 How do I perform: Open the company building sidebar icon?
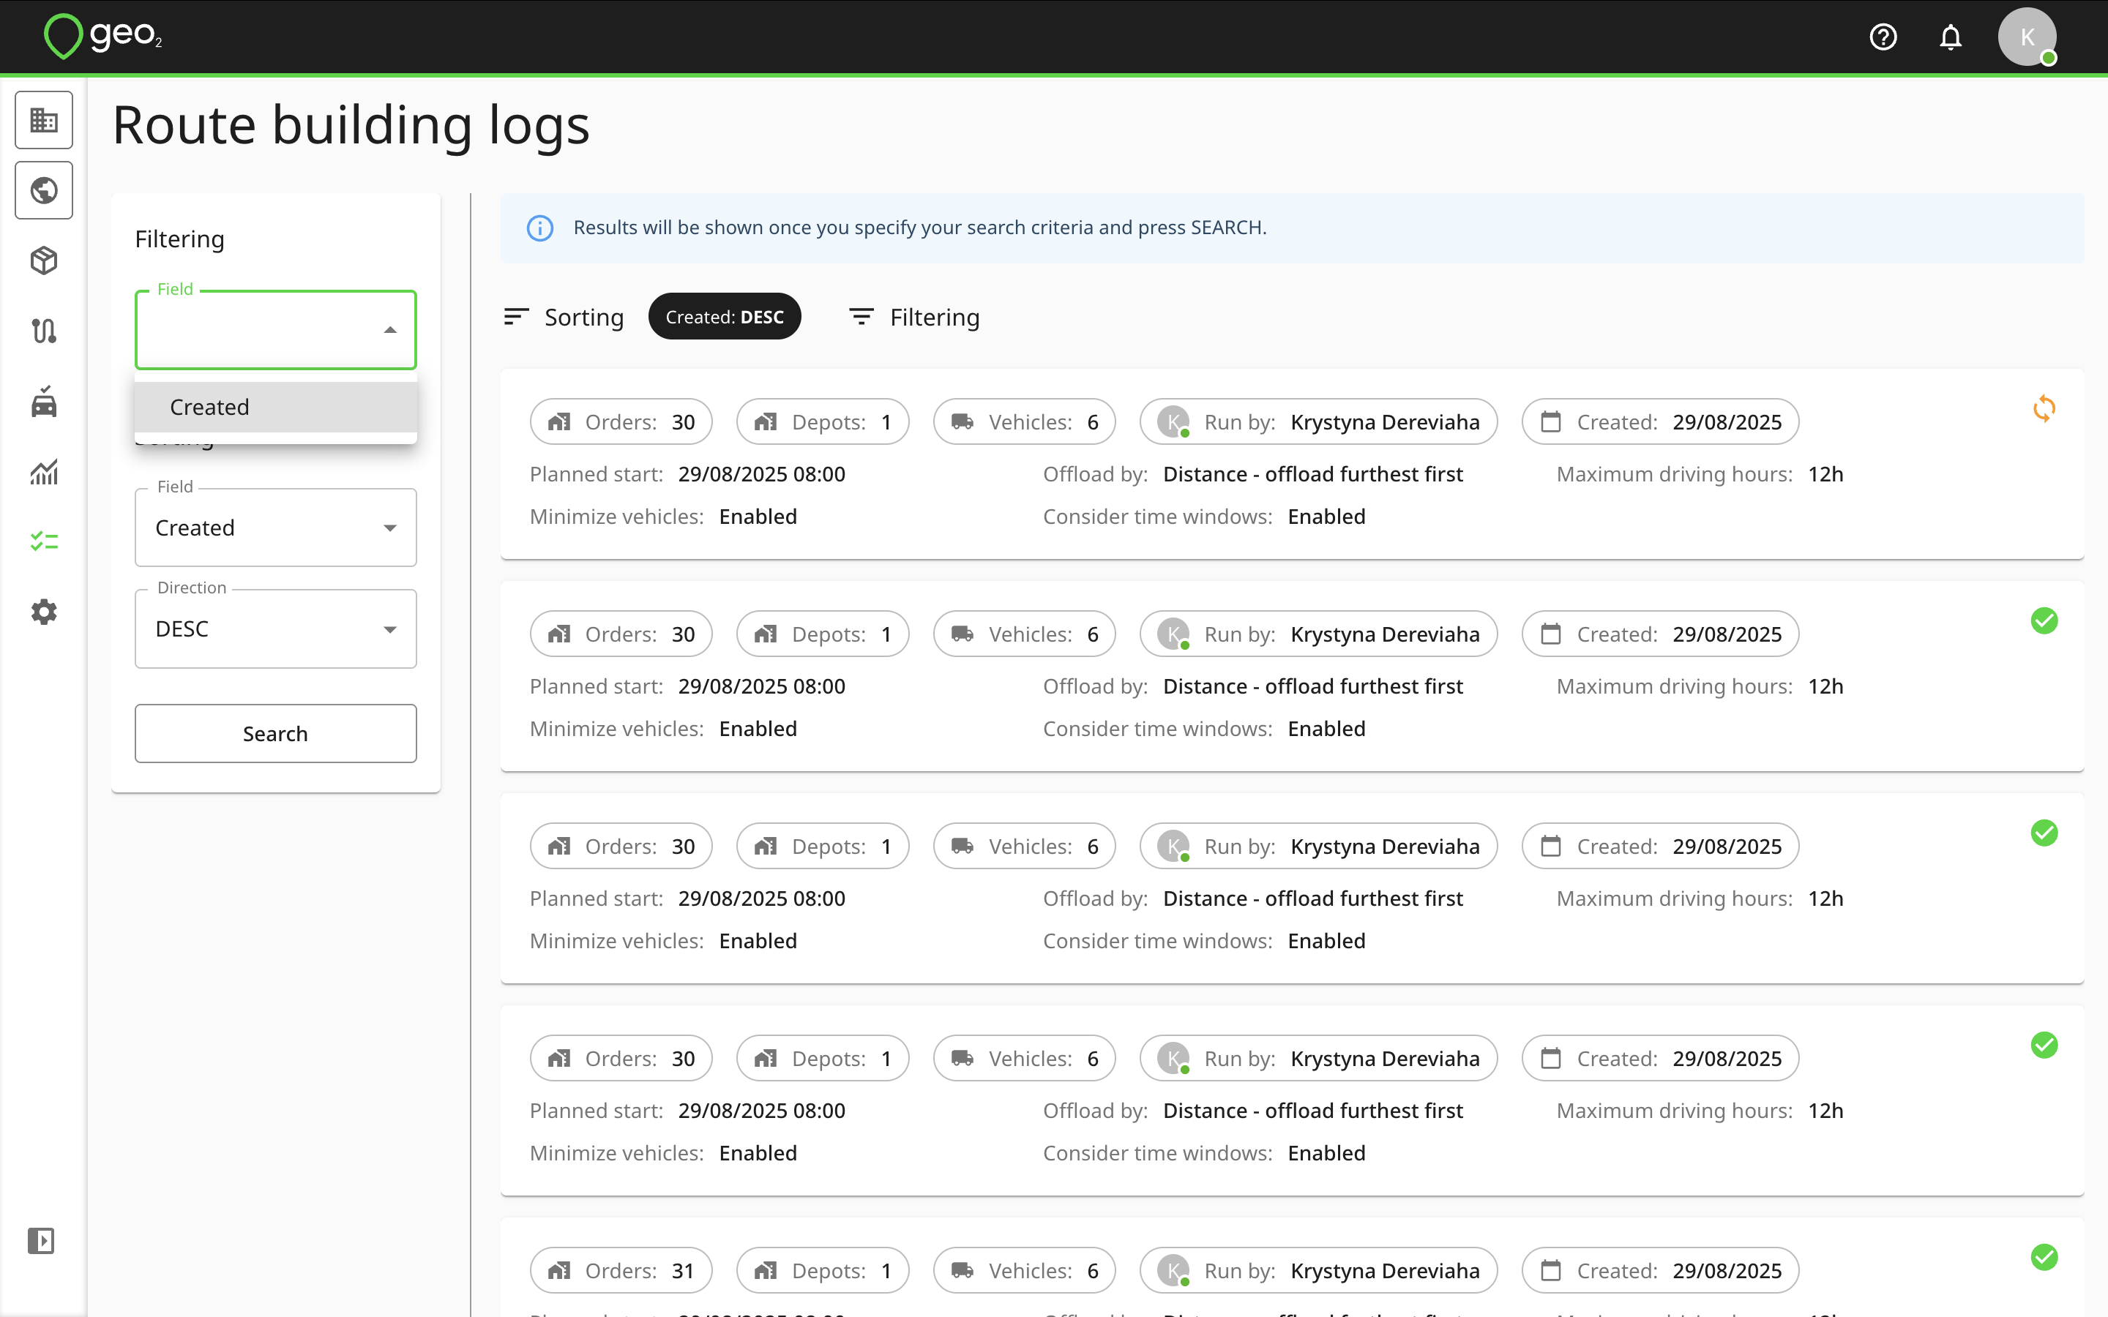44,120
